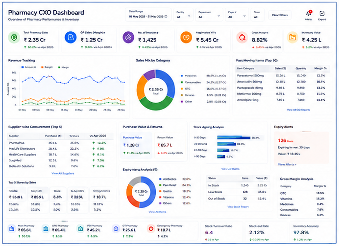Click the Avg Invoice orange icon
Viewport: 339px width, 246px height.
186,37
